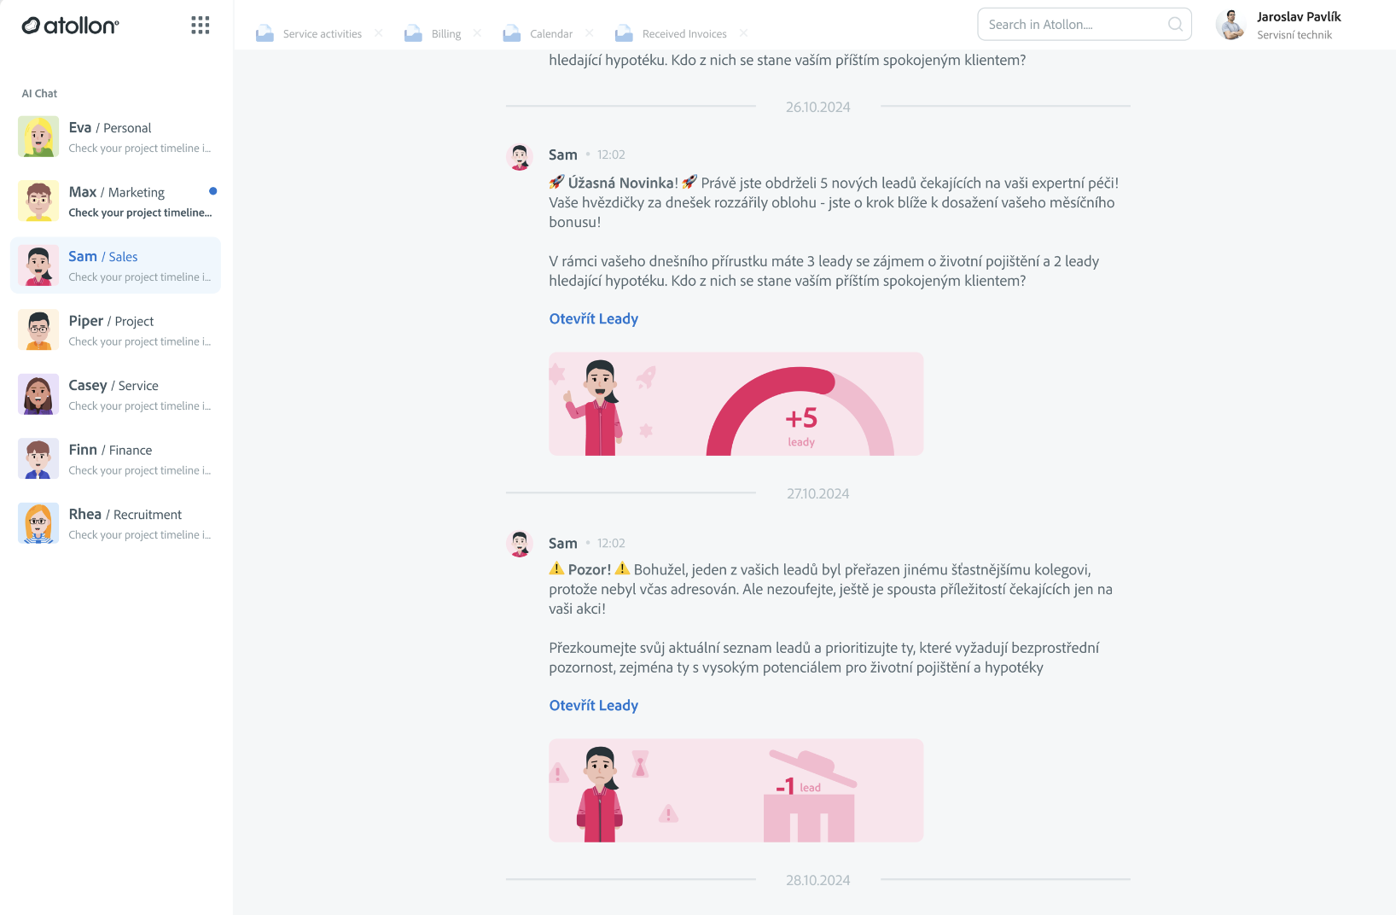Click the Billing tab folder icon
This screenshot has height=915, width=1396.
[413, 33]
